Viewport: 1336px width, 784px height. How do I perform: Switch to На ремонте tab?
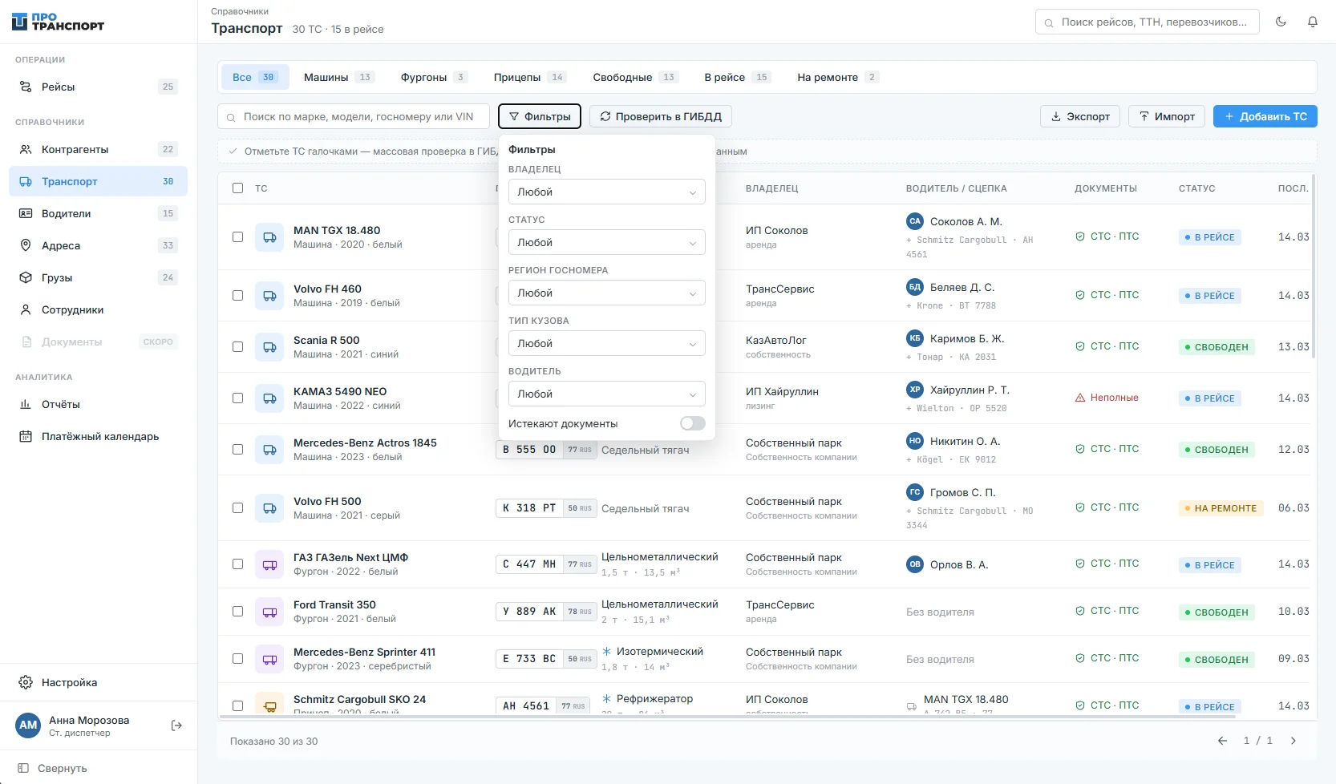click(x=838, y=77)
